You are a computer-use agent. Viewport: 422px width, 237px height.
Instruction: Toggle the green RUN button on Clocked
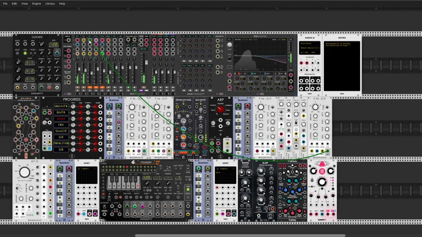pos(25,53)
